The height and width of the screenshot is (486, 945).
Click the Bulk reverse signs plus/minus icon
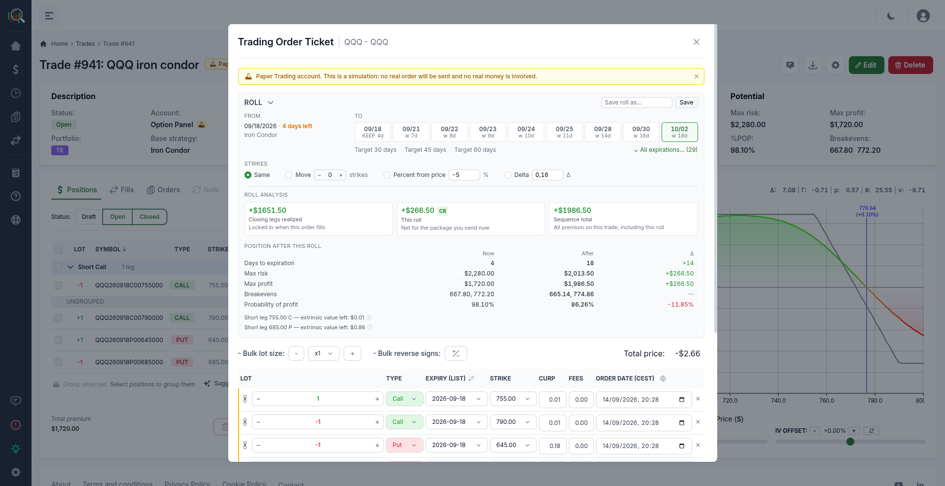456,353
